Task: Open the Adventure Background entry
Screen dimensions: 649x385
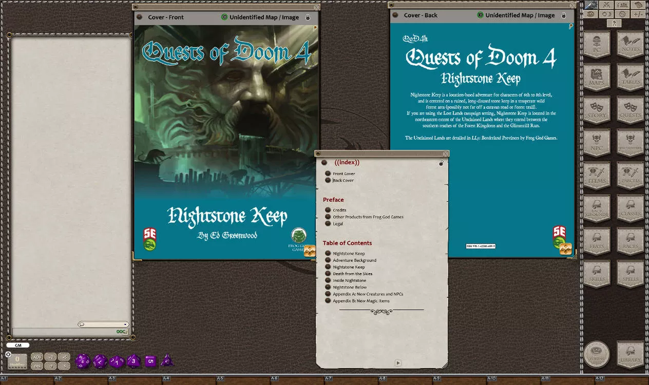Action: coord(355,260)
